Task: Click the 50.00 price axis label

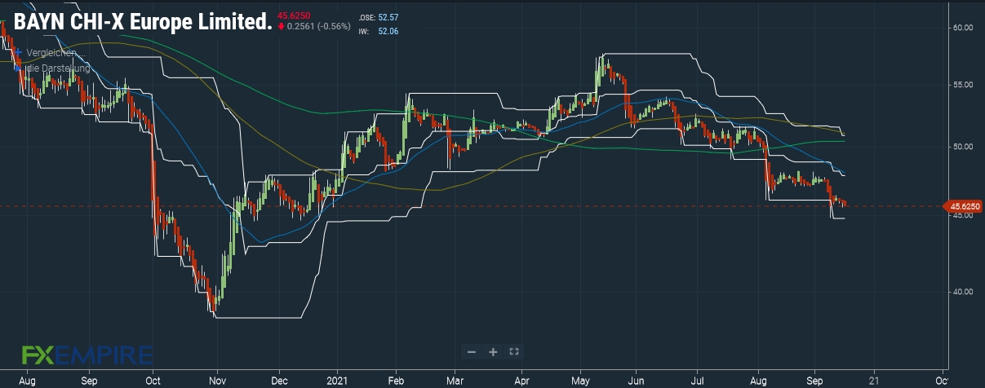Action: (963, 147)
